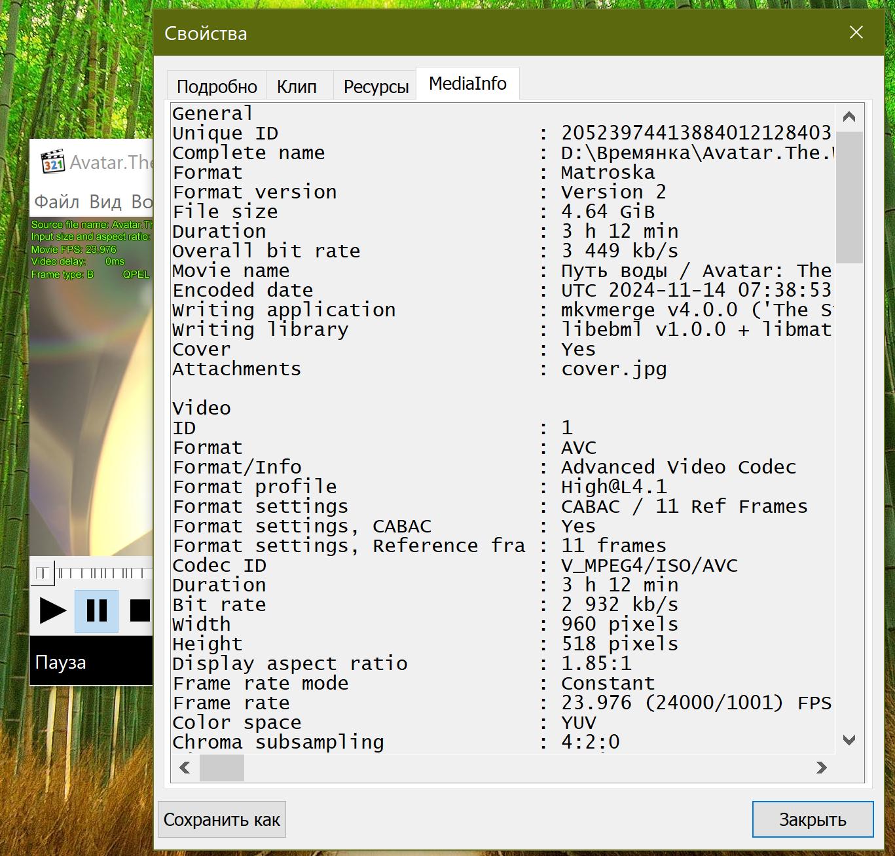
Task: Close the Свойства dialog with X
Action: click(x=856, y=33)
